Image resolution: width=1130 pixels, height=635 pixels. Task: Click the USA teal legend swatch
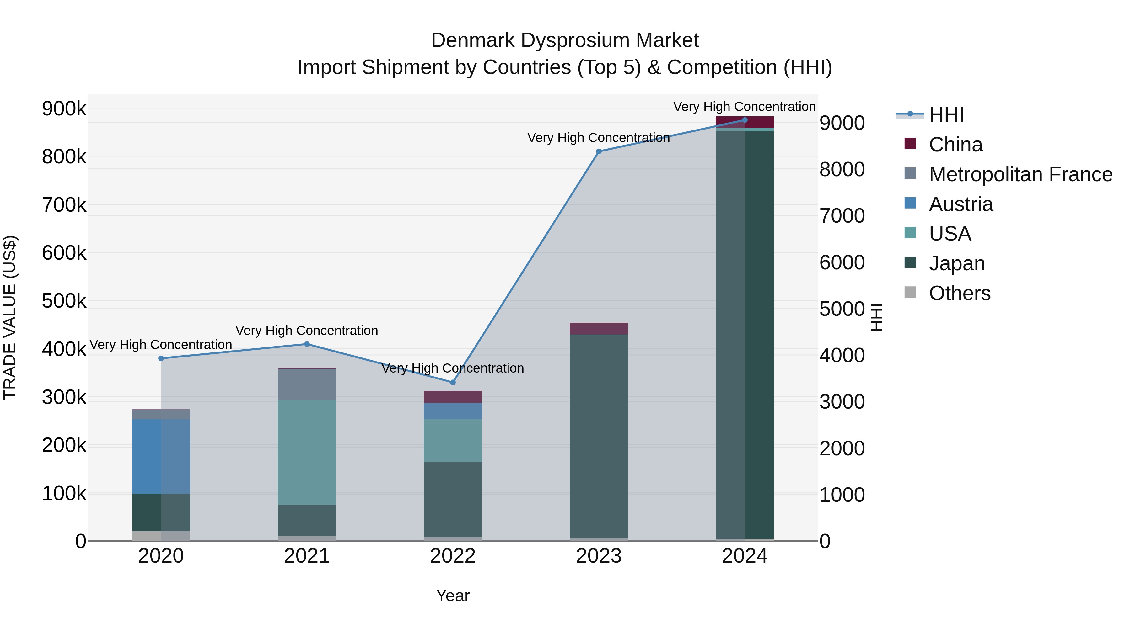click(x=910, y=233)
